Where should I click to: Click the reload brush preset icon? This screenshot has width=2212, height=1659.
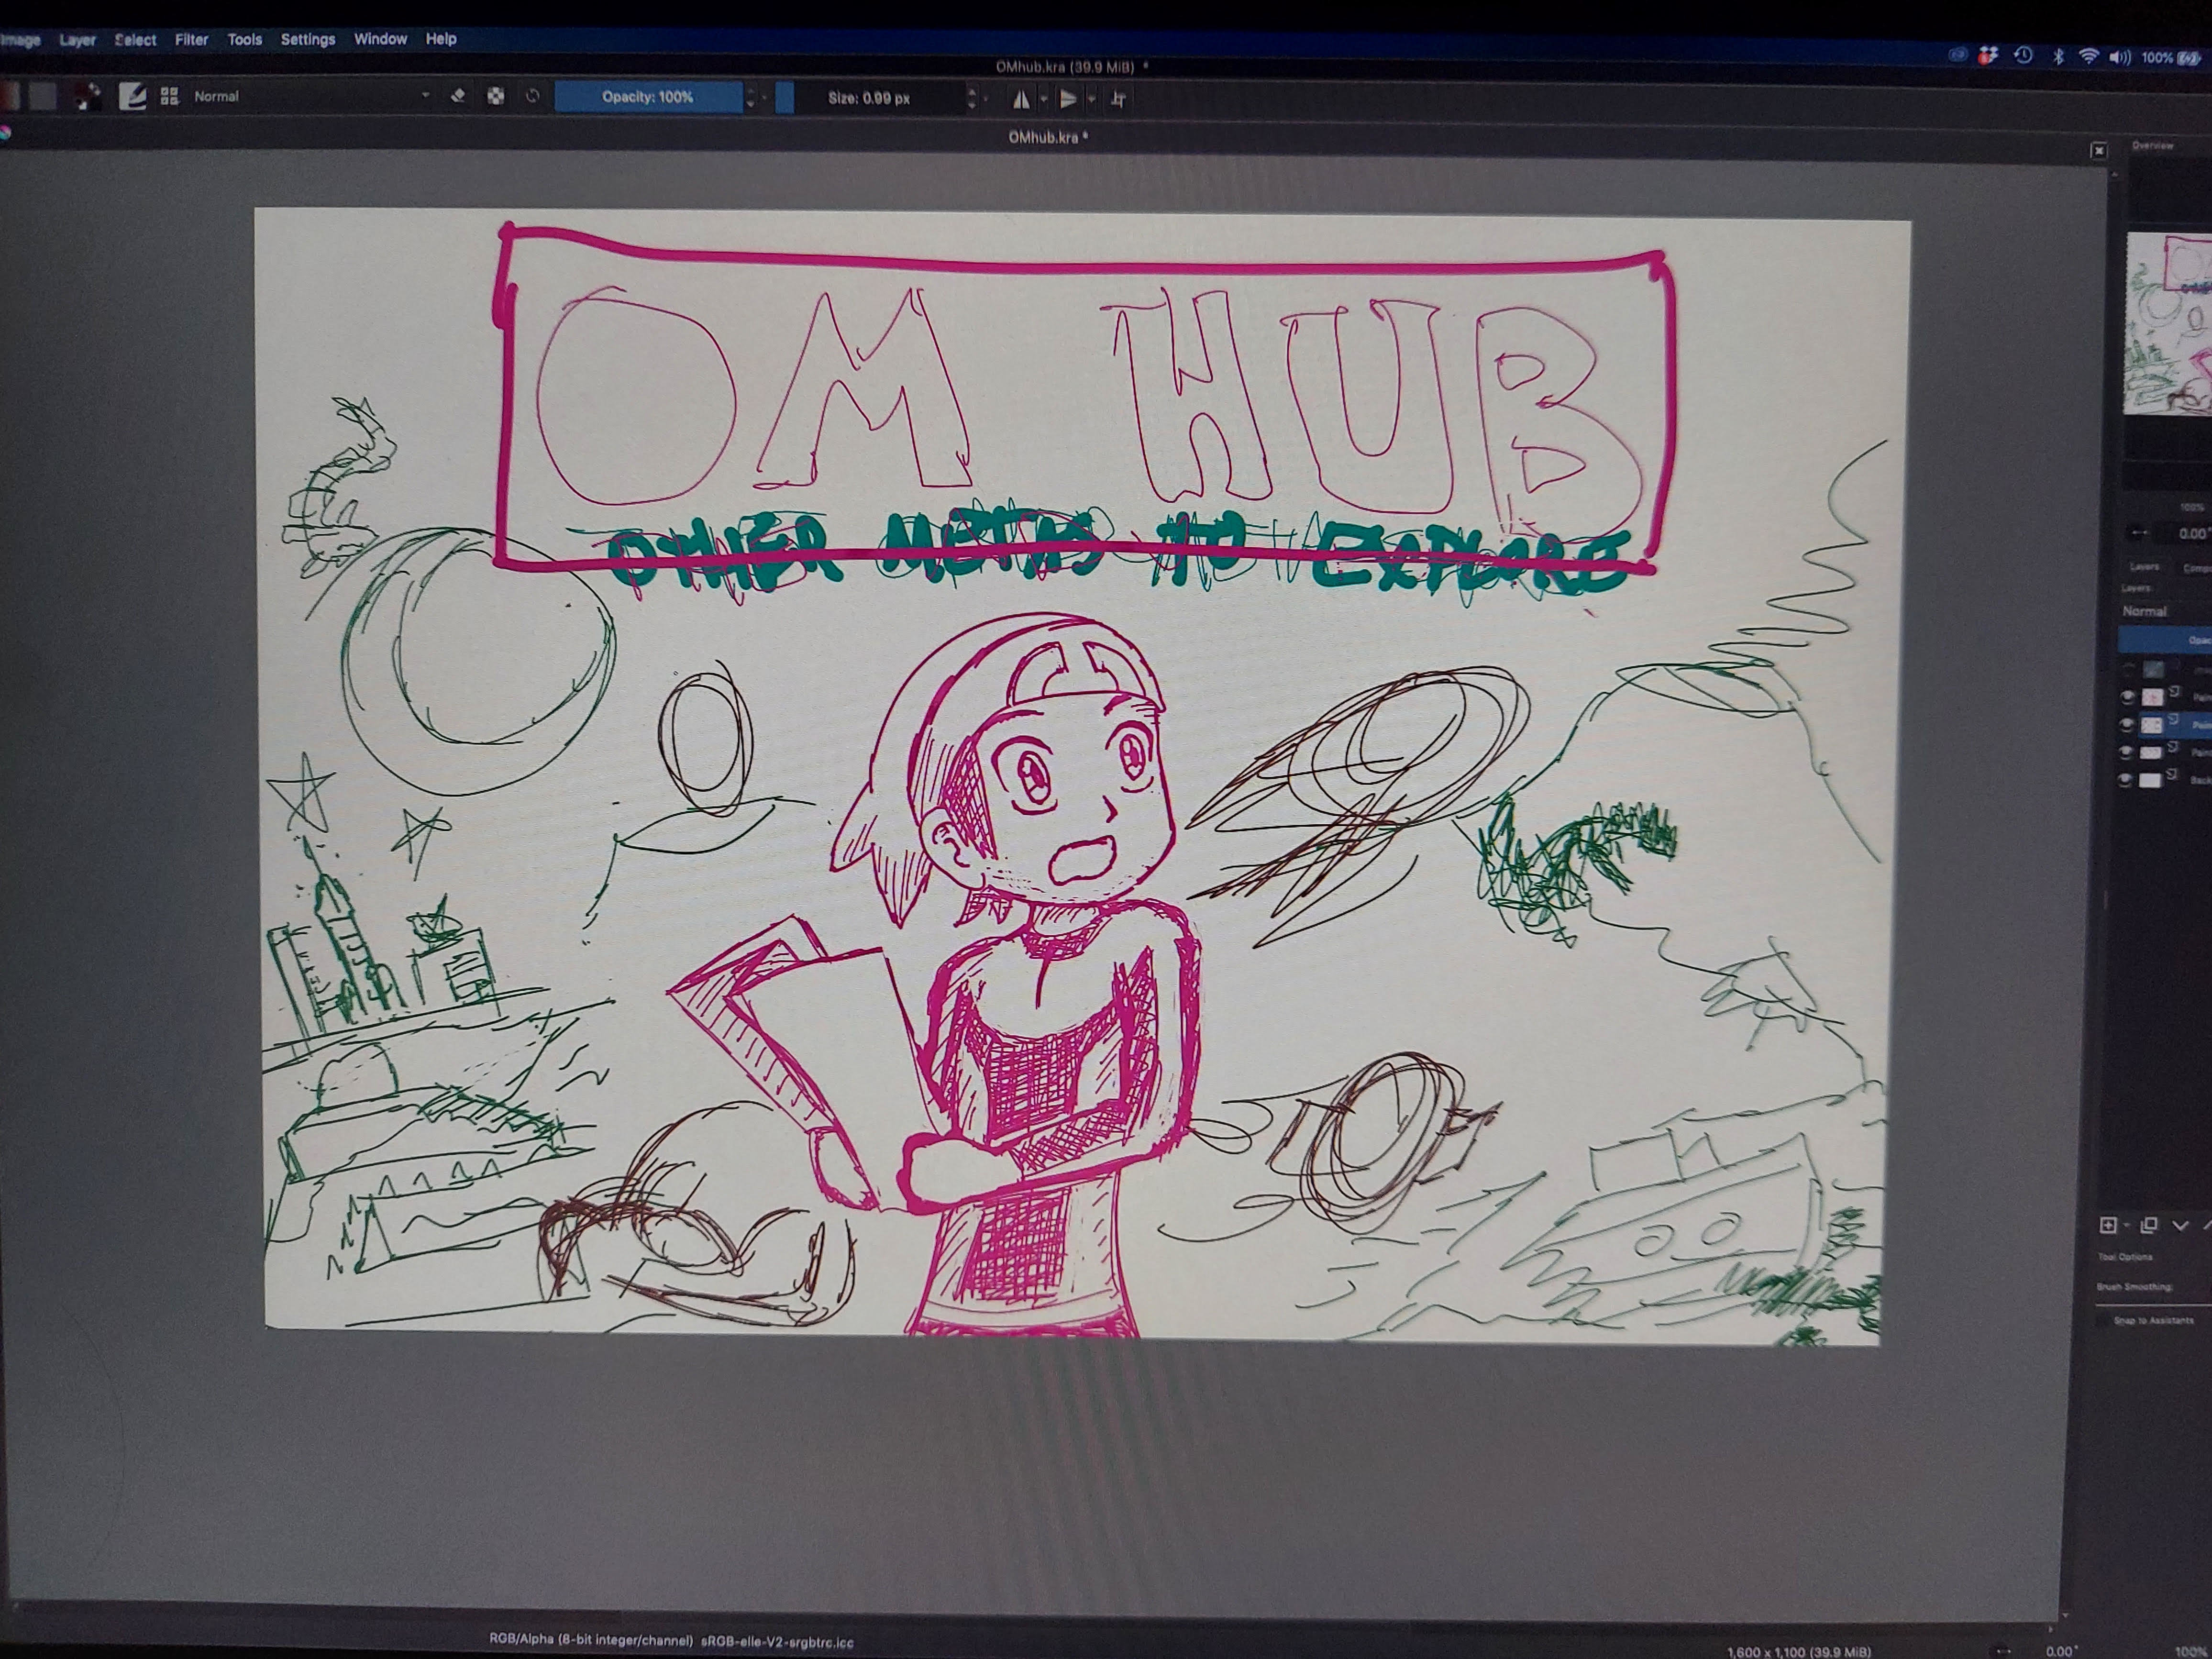pos(532,97)
